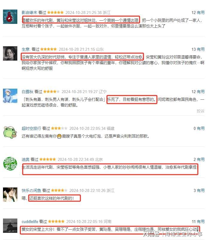Open the 迪奥 username link

[x=25, y=159]
